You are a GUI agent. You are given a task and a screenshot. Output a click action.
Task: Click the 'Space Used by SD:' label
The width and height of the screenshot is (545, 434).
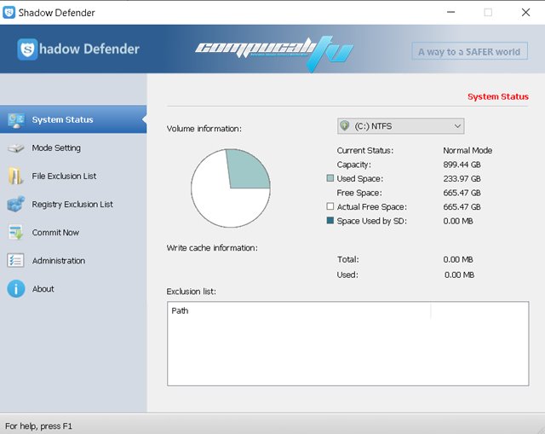point(371,221)
